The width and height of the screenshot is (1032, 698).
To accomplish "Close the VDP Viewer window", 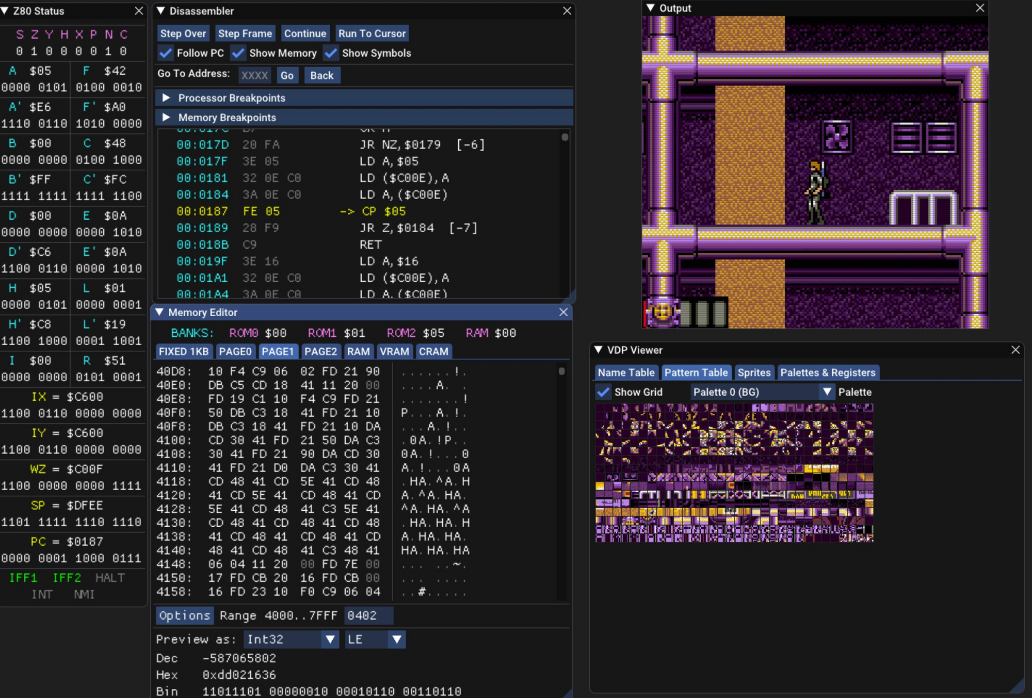I will pyautogui.click(x=1015, y=350).
